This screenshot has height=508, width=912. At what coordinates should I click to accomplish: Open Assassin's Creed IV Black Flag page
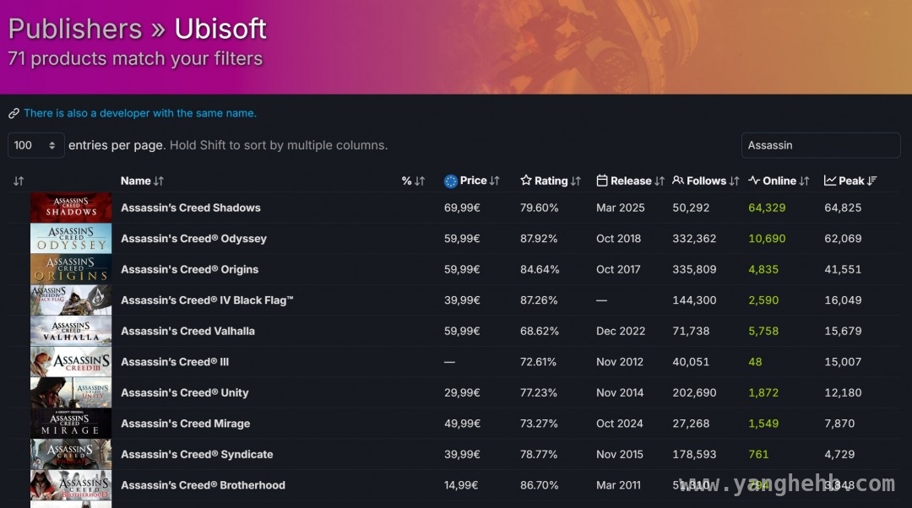click(x=207, y=300)
